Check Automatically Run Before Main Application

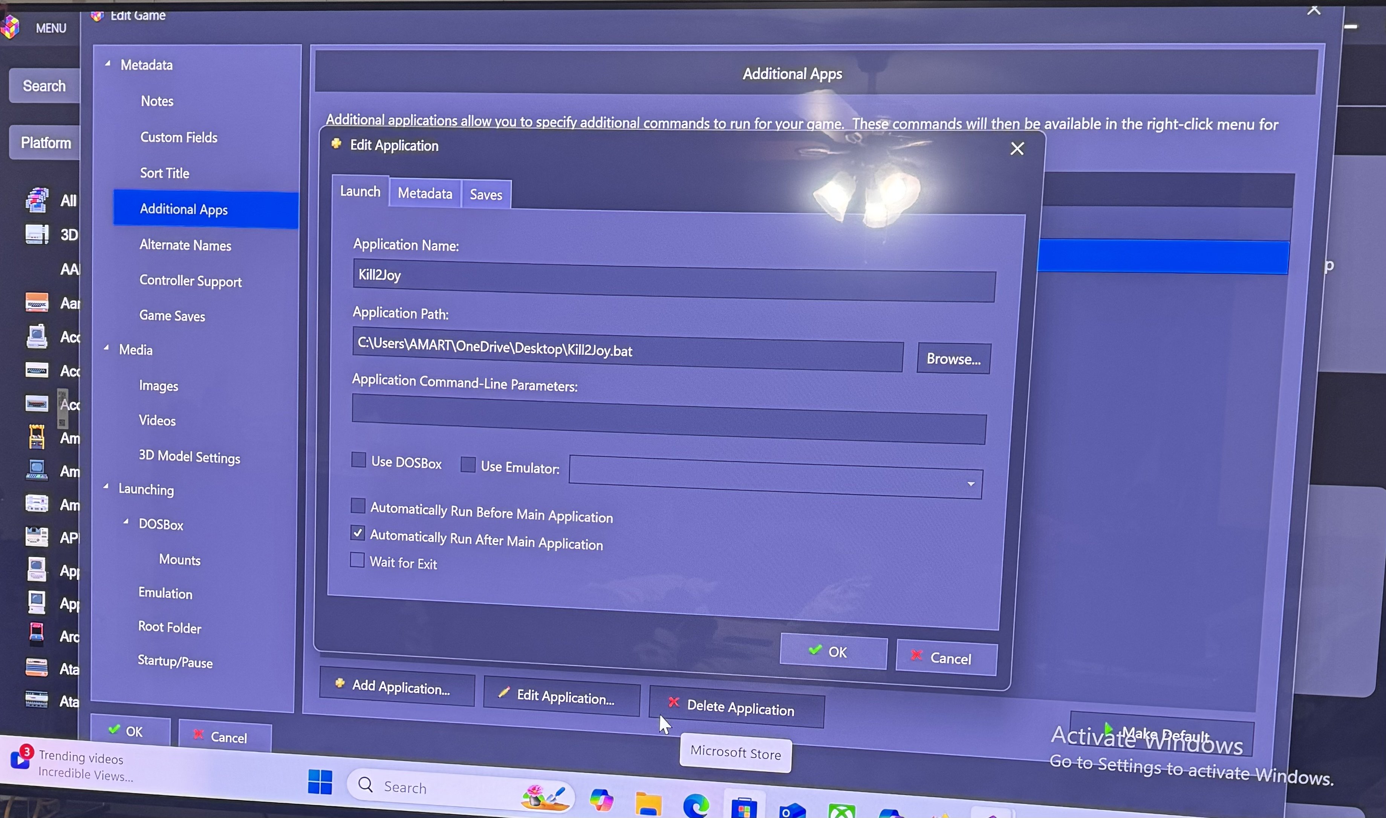[358, 506]
